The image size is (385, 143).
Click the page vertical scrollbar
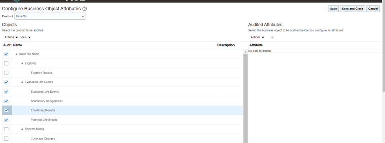pyautogui.click(x=384, y=46)
